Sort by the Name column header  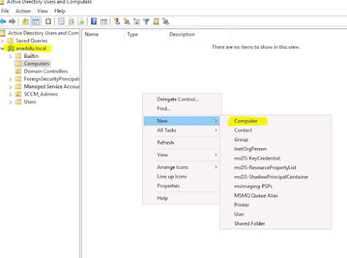click(103, 34)
